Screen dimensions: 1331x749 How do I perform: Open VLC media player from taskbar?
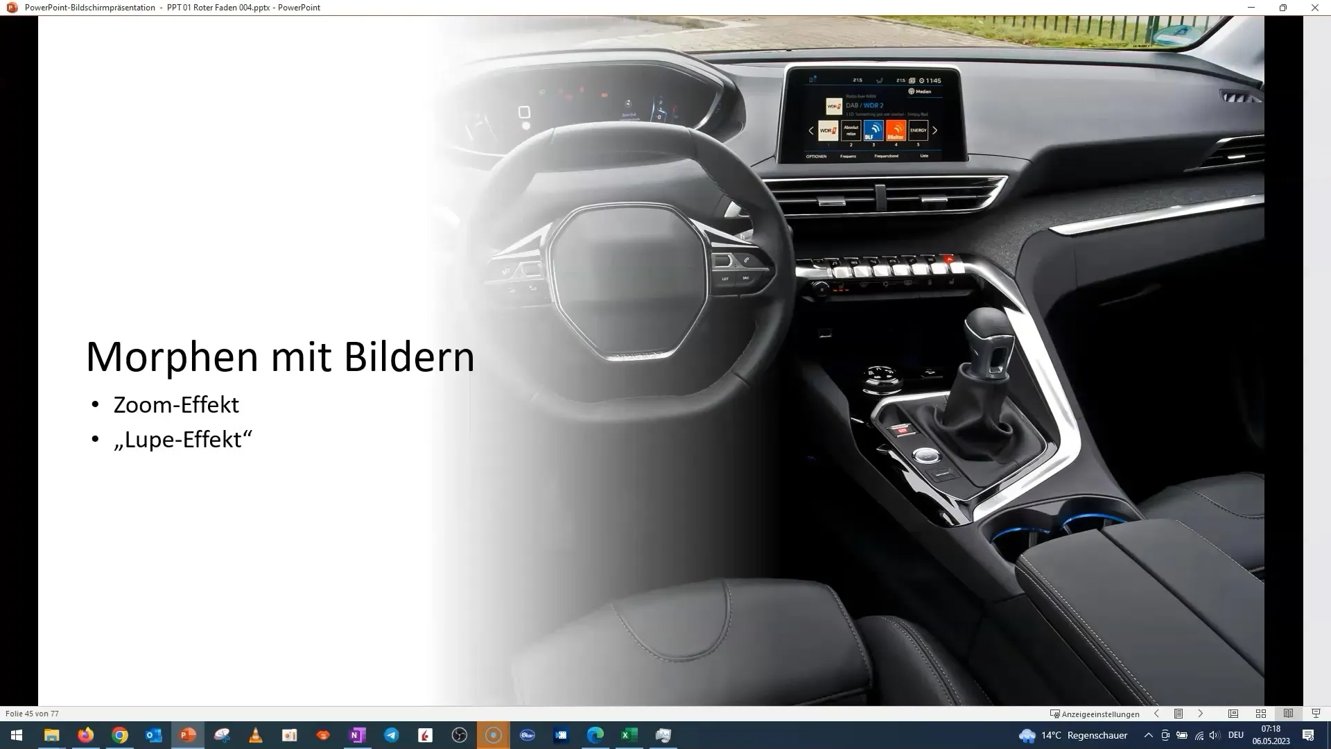pyautogui.click(x=256, y=735)
